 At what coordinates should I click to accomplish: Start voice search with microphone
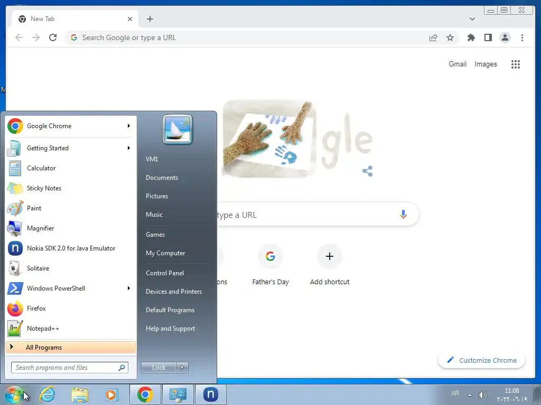[403, 215]
